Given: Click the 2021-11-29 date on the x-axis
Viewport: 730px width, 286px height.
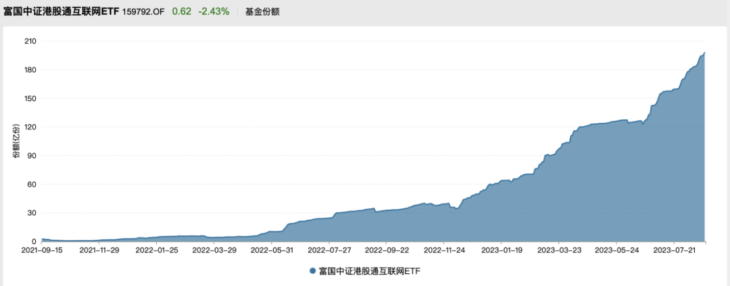Looking at the screenshot, I should (x=99, y=250).
